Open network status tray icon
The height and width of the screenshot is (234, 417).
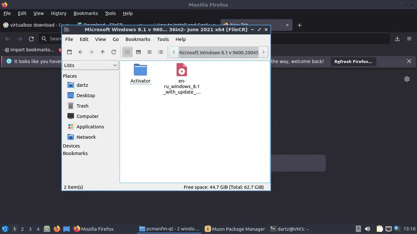click(x=388, y=229)
